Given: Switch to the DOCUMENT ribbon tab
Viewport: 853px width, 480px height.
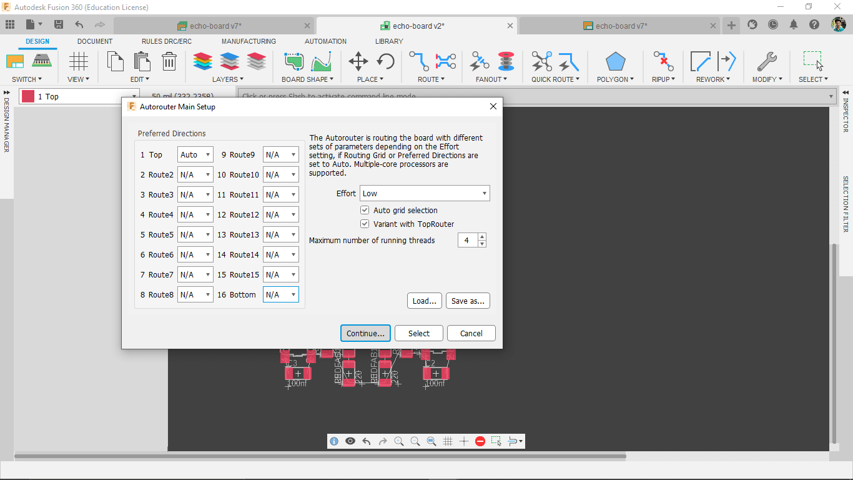Looking at the screenshot, I should 95,41.
